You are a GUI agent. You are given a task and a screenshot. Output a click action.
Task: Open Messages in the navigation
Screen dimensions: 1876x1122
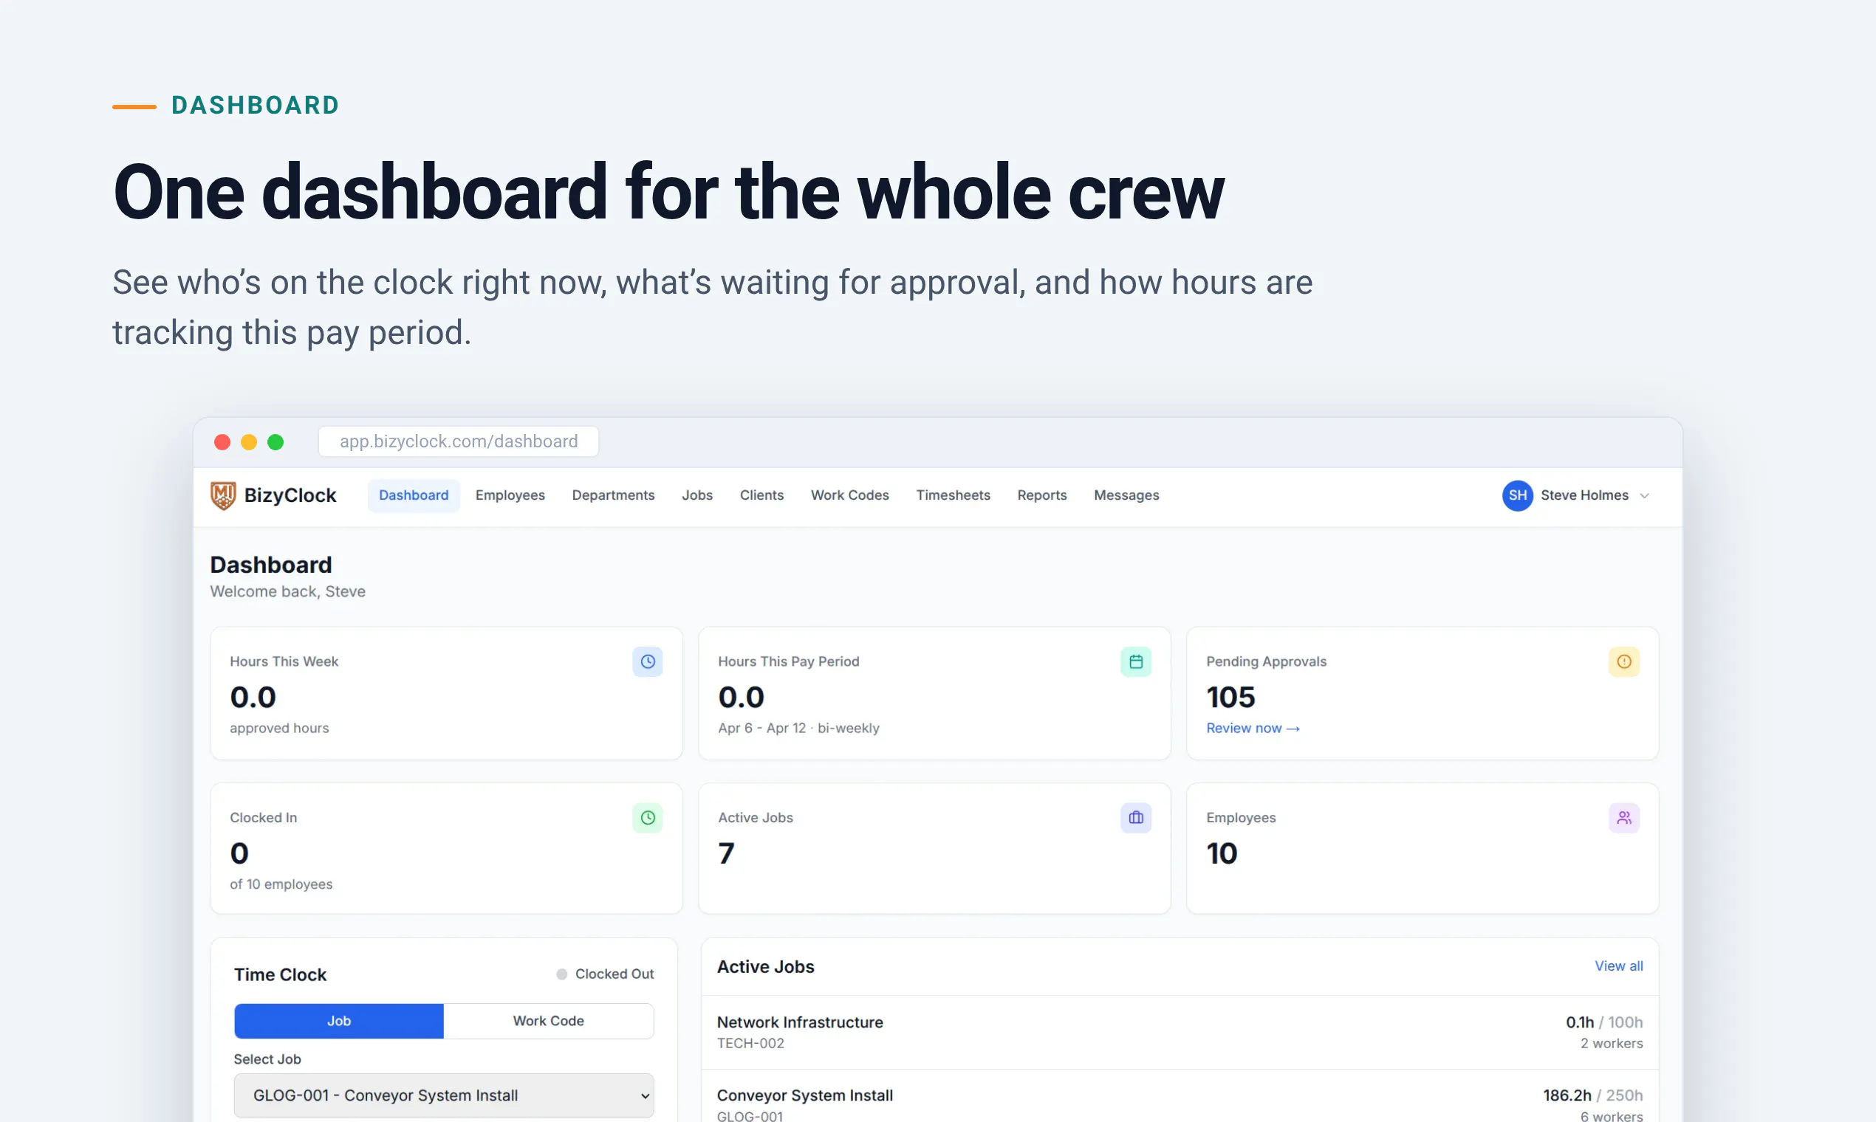pos(1126,495)
